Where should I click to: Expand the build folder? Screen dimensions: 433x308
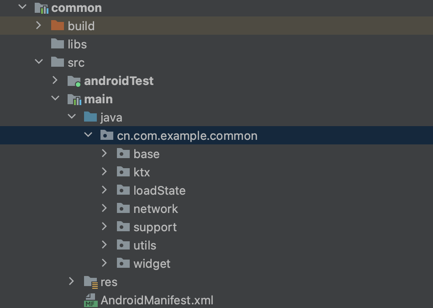click(x=38, y=26)
